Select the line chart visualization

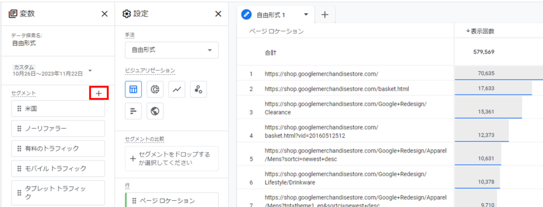point(177,89)
